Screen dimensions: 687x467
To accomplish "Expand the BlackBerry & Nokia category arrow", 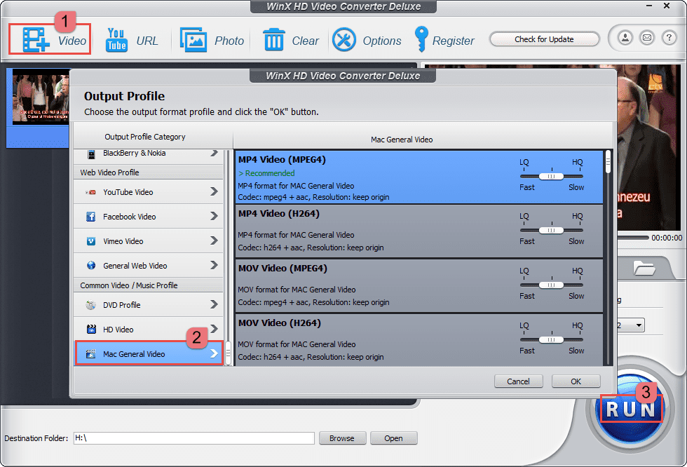I will [x=214, y=153].
